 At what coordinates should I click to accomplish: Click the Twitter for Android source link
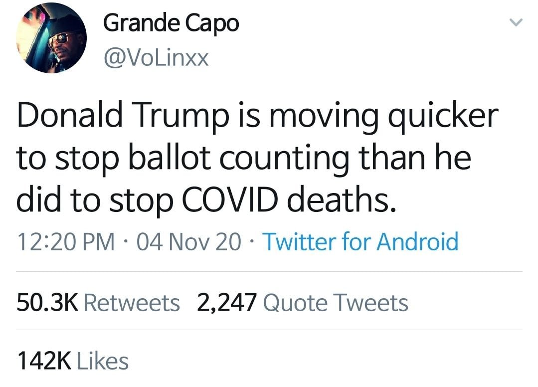coord(360,242)
